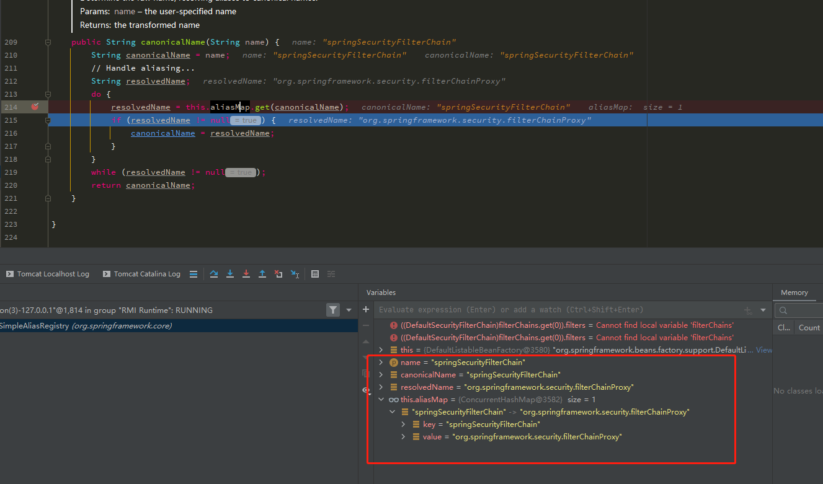Collapse the this.aliasMap node
This screenshot has height=484, width=823.
click(x=381, y=400)
